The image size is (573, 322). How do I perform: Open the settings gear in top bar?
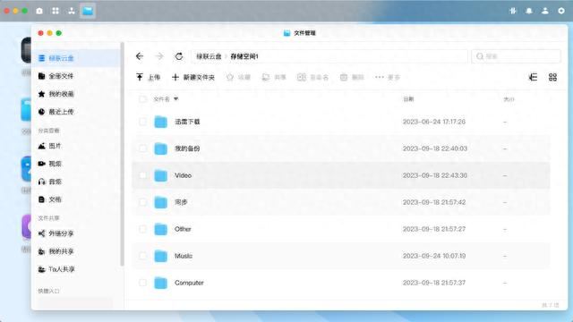click(x=561, y=11)
